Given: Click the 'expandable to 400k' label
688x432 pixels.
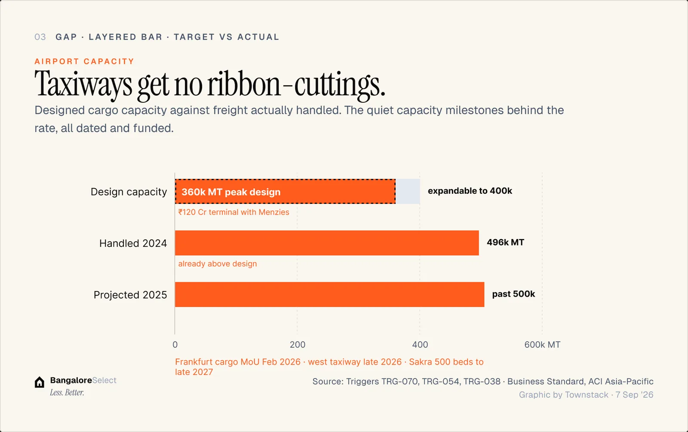Looking at the screenshot, I should [470, 191].
